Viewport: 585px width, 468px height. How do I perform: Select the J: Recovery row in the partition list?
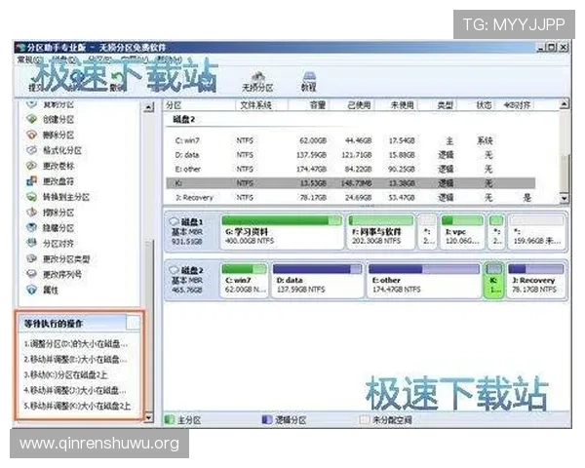(x=351, y=197)
